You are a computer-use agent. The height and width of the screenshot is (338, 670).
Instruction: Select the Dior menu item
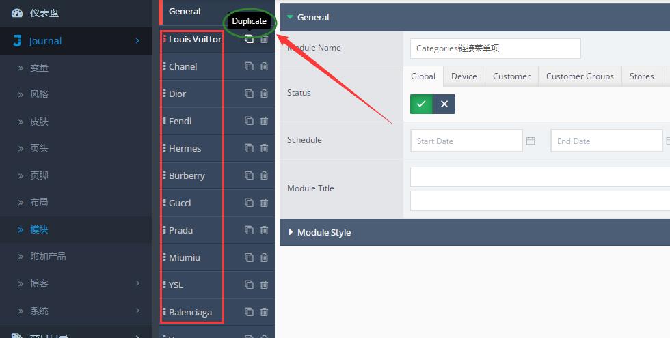pyautogui.click(x=177, y=94)
